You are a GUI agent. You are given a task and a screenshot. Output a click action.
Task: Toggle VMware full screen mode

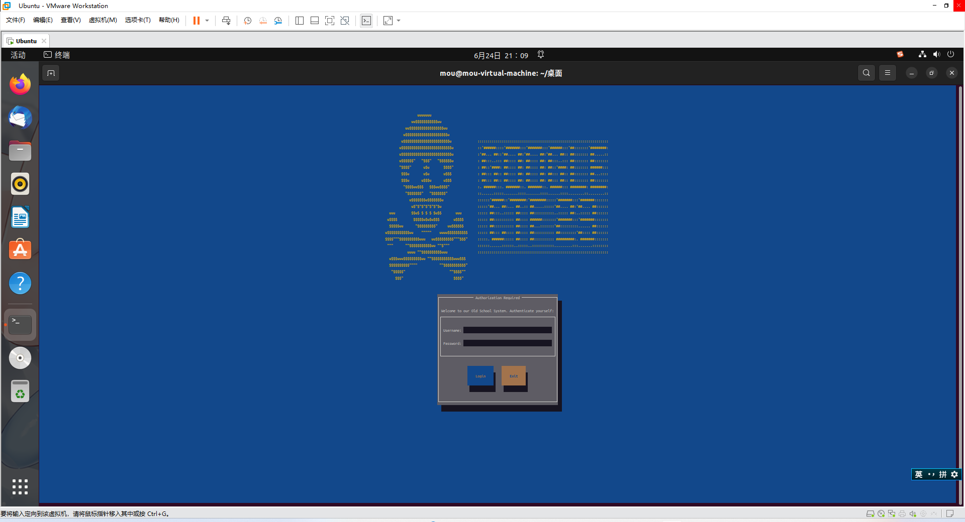330,21
